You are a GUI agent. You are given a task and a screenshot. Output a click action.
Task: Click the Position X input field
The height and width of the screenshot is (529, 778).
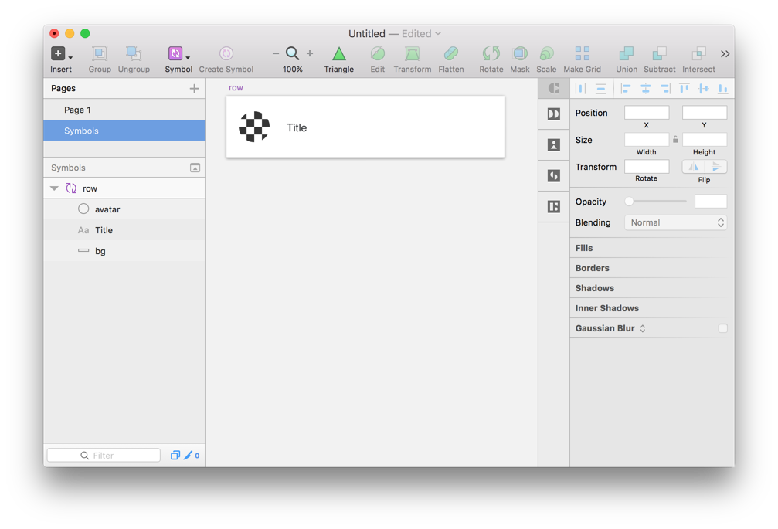[647, 113]
